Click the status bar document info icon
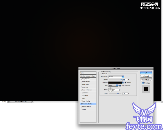The height and width of the screenshot is (130, 163). coord(9,102)
